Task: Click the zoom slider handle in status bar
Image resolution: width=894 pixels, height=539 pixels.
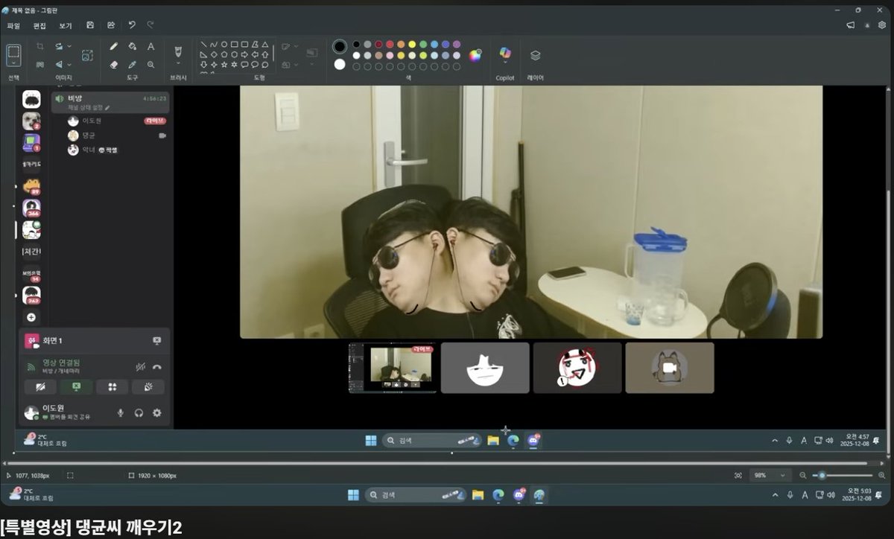Action: point(822,475)
